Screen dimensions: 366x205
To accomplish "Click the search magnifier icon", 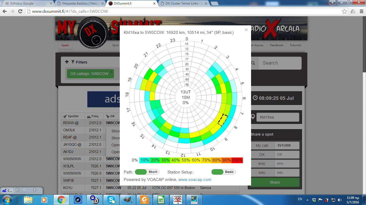I will [253, 63].
